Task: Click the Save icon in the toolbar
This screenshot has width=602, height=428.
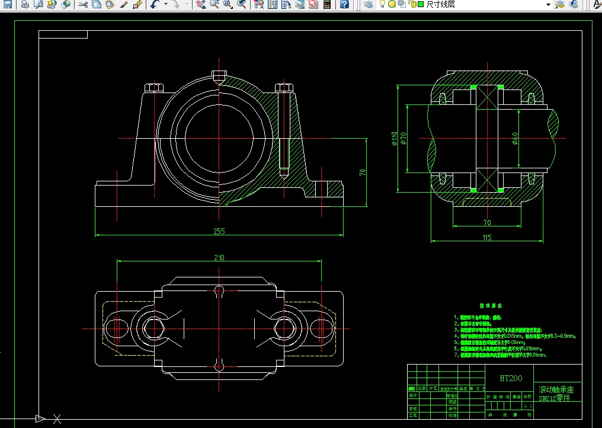Action: 8,4
